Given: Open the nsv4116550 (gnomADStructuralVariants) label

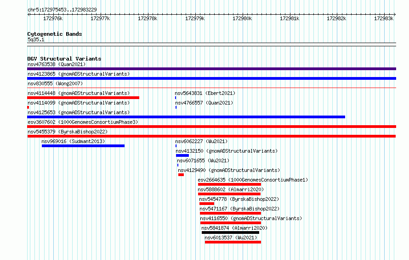Looking at the screenshot, I should (251, 218).
